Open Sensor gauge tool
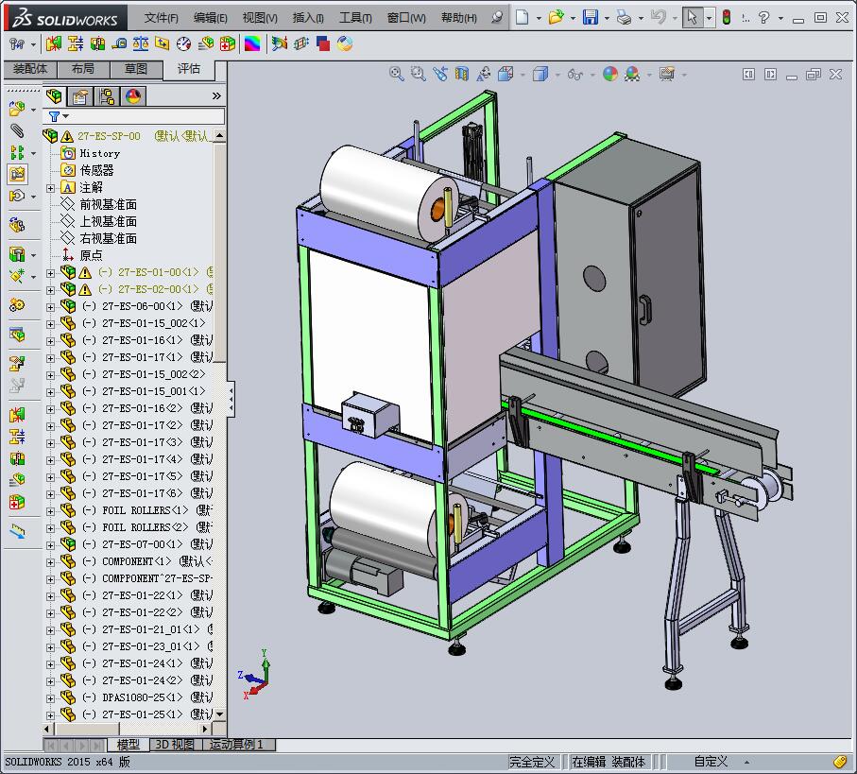 183,43
